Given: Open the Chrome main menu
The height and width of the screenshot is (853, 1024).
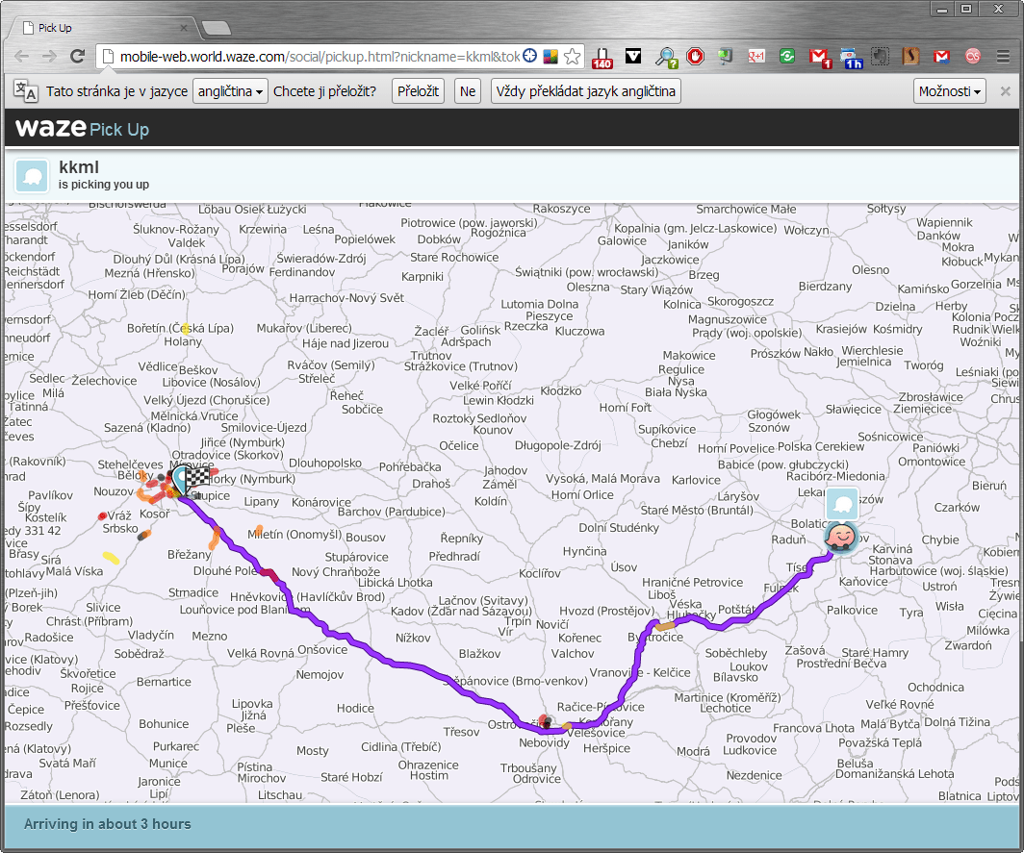Looking at the screenshot, I should (1004, 56).
